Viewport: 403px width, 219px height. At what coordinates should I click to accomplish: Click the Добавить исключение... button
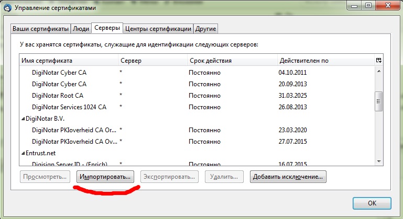pos(288,177)
